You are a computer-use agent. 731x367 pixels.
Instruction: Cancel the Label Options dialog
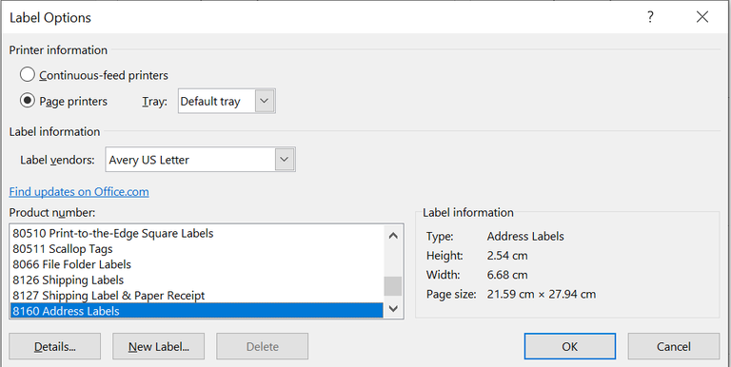674,346
